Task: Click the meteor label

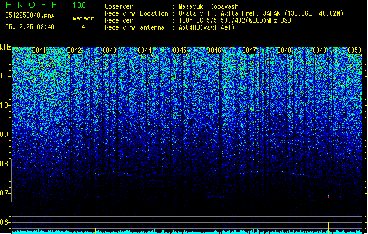Action: click(83, 18)
